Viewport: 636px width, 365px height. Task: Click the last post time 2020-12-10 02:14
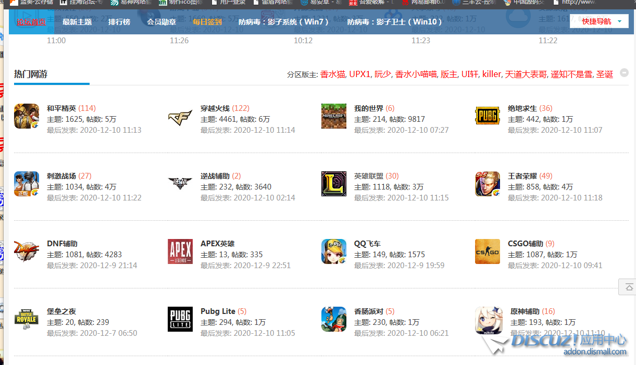264,198
